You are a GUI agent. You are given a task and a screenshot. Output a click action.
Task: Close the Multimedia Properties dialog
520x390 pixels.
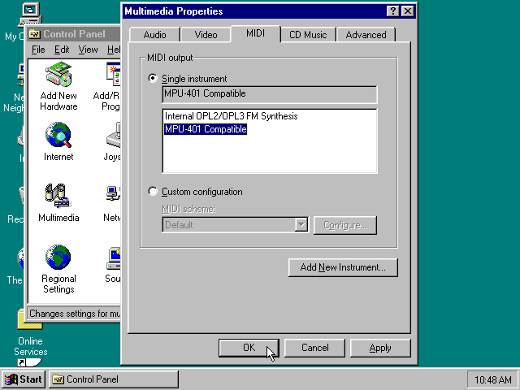408,11
